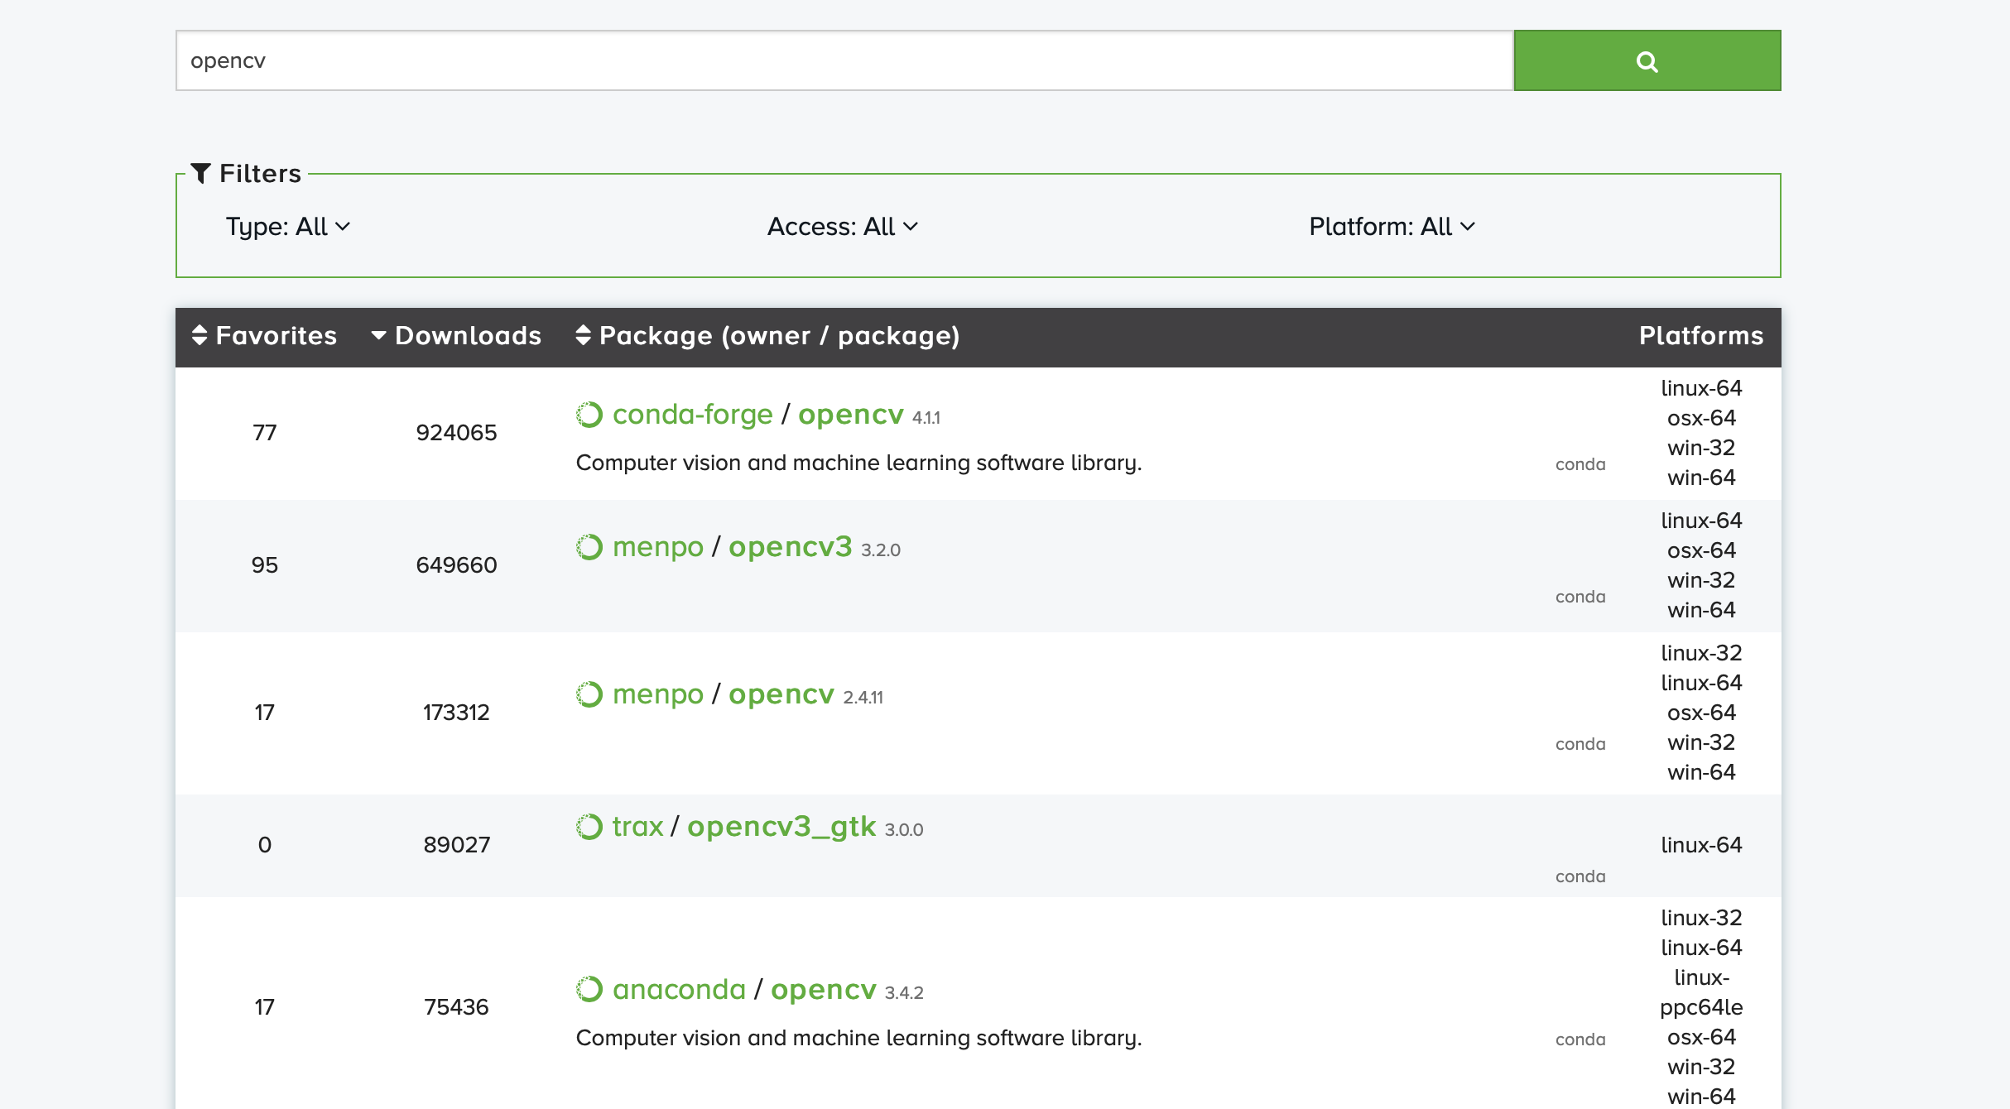
Task: Click version label 4.1.1
Action: point(926,418)
